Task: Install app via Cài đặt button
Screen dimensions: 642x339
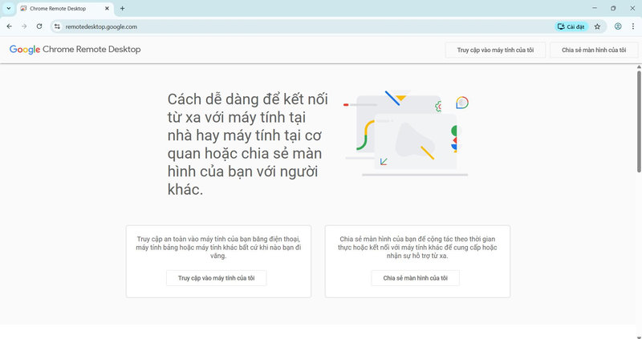Action: [571, 26]
